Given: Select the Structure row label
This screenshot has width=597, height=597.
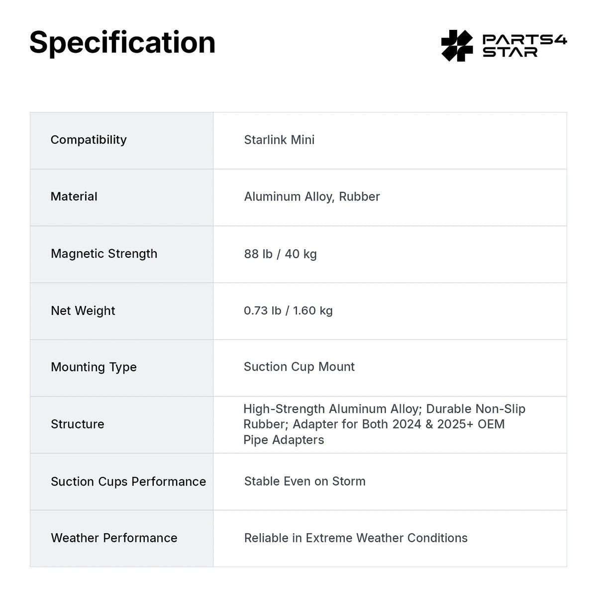Looking at the screenshot, I should click(78, 424).
